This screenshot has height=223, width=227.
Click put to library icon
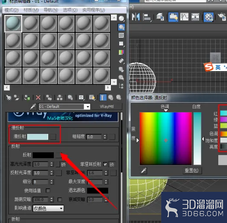(x=70, y=97)
